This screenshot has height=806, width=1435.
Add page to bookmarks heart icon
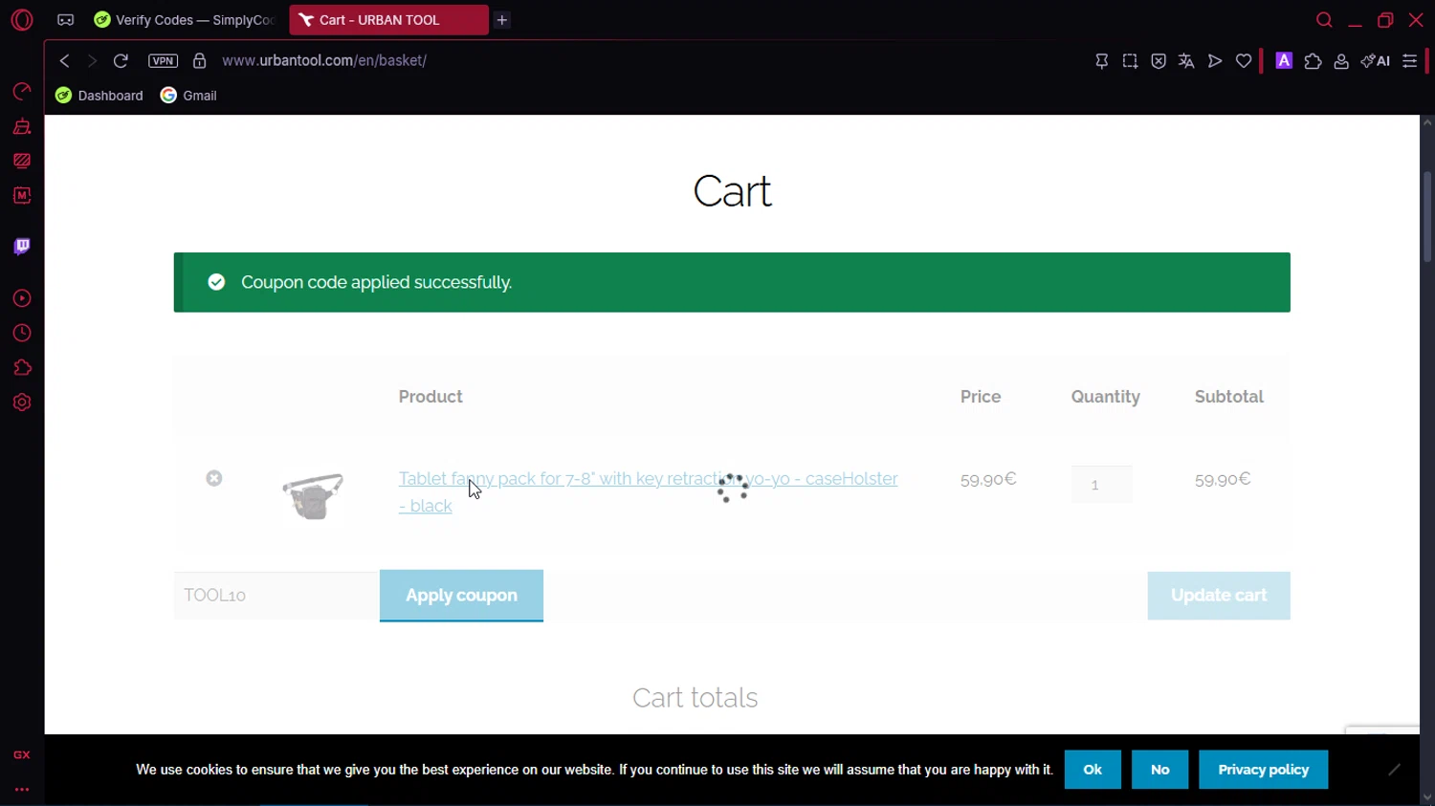pos(1244,61)
